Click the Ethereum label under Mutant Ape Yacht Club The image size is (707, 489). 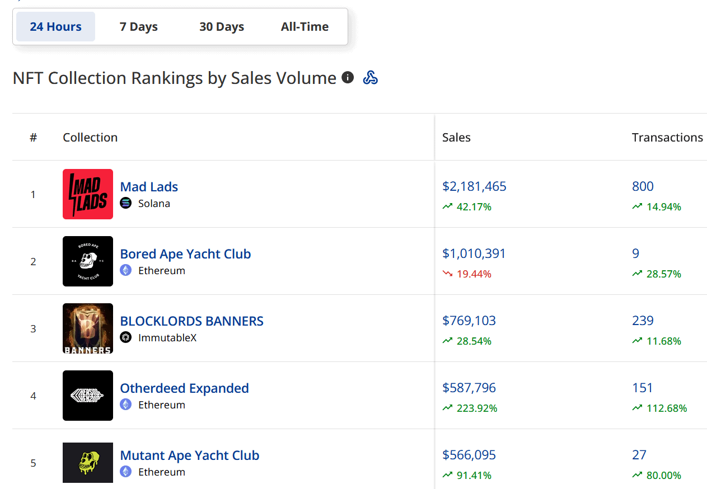click(162, 472)
